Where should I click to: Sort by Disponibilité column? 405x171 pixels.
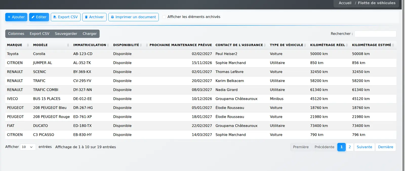click(x=128, y=45)
